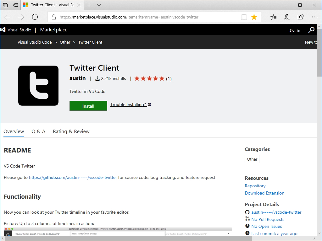Open the Hub favorites panel icon

(x=273, y=17)
